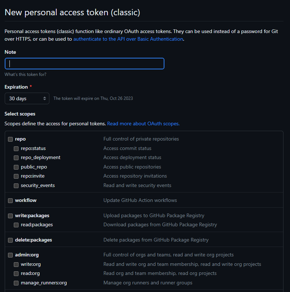
Task: Check write:packages scope
Action: pyautogui.click(x=10, y=216)
